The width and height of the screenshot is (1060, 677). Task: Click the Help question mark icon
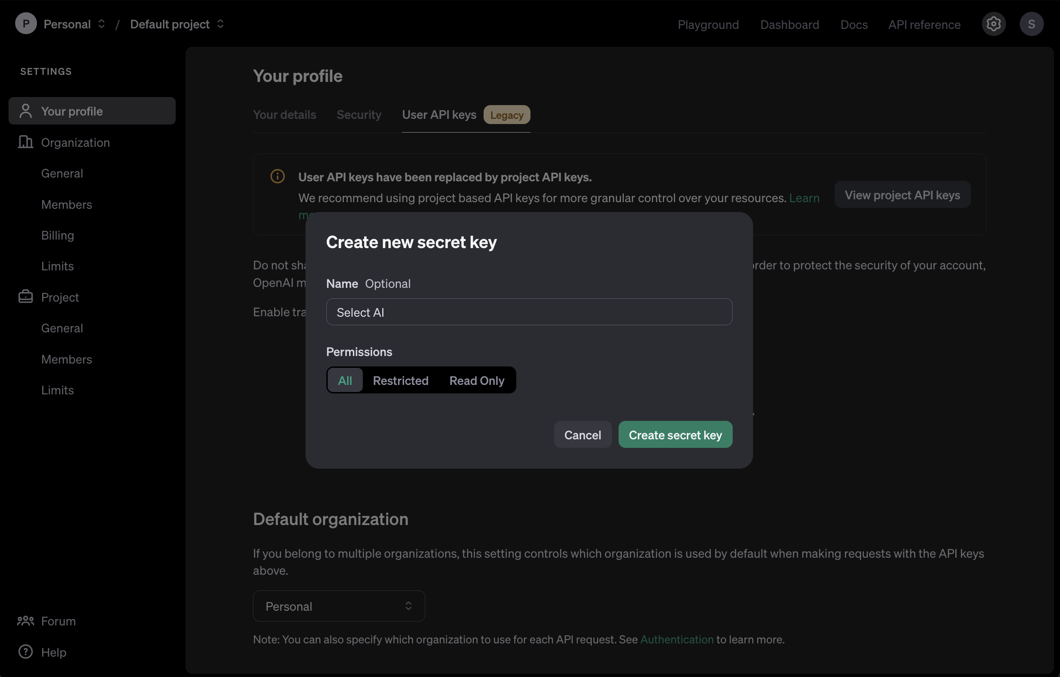(x=25, y=652)
